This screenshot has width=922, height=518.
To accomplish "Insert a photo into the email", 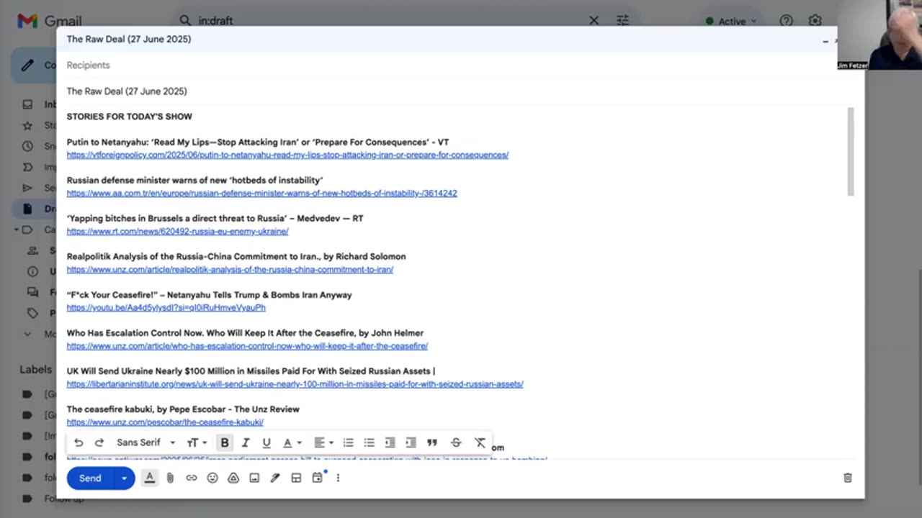I will point(254,478).
